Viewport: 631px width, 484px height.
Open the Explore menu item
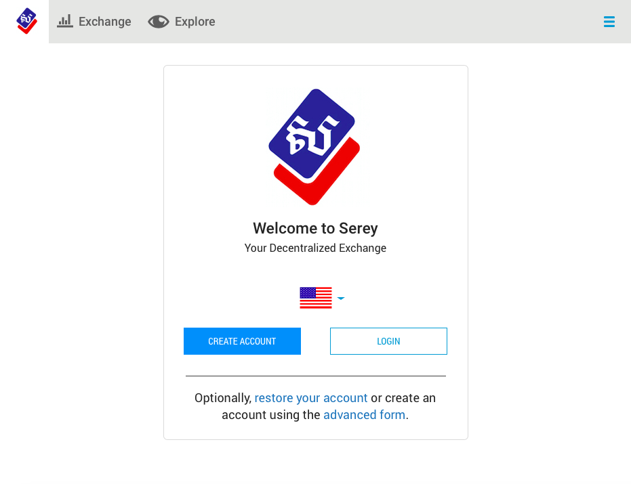182,21
